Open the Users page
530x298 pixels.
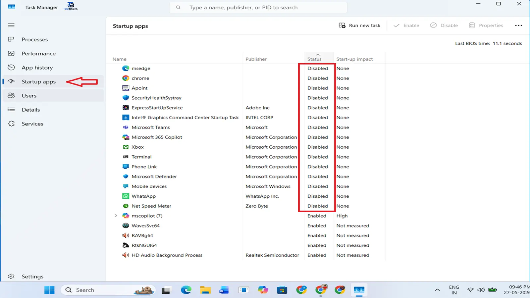point(53,96)
